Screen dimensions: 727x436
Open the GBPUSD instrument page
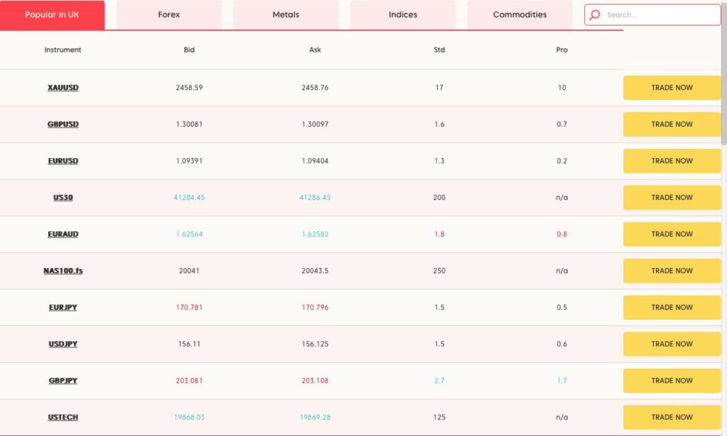click(x=62, y=124)
